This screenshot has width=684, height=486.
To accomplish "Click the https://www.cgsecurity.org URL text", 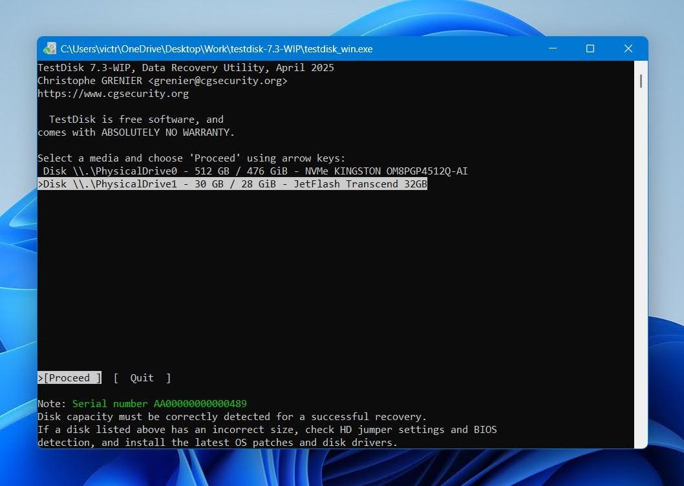I will 113,94.
